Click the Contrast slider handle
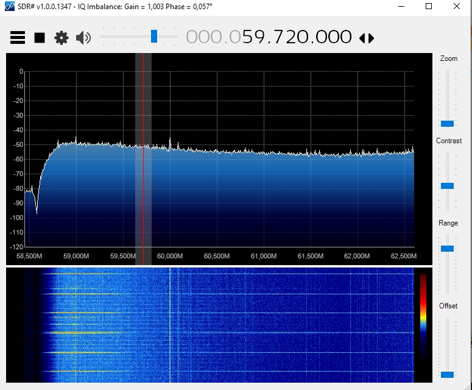The image size is (472, 390). click(x=447, y=186)
